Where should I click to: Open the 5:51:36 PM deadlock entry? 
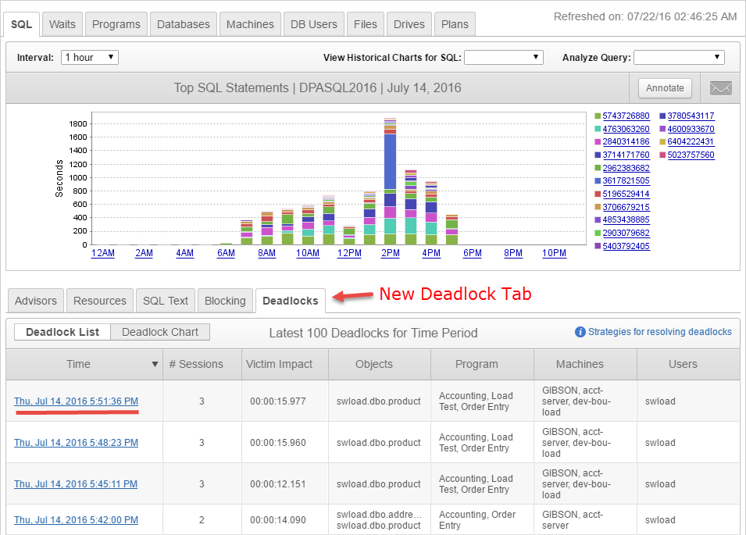click(x=76, y=401)
